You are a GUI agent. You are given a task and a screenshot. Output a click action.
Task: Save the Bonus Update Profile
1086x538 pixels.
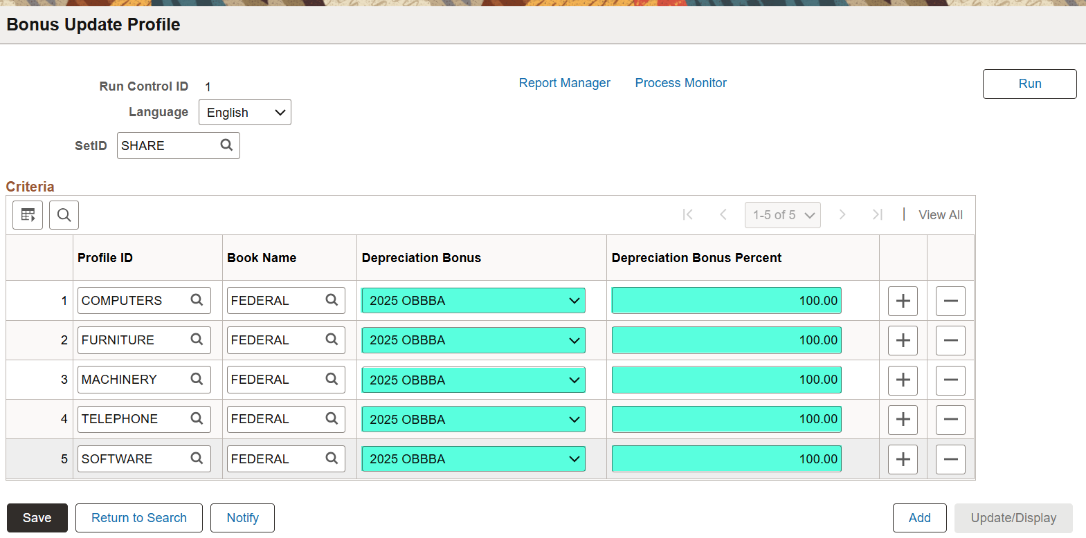[x=37, y=518]
